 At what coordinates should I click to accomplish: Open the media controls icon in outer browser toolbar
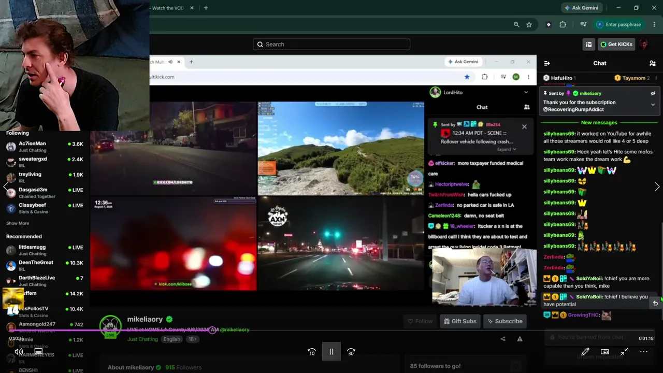pyautogui.click(x=584, y=24)
